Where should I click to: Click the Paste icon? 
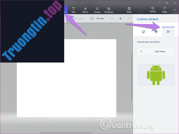click(x=129, y=10)
